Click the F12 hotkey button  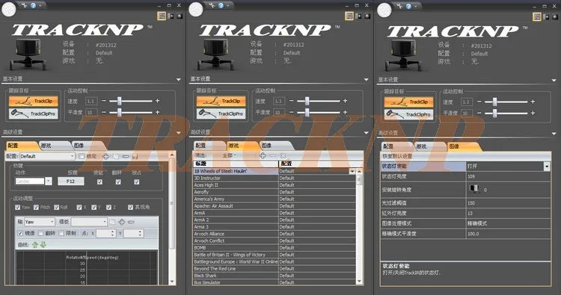click(x=70, y=181)
